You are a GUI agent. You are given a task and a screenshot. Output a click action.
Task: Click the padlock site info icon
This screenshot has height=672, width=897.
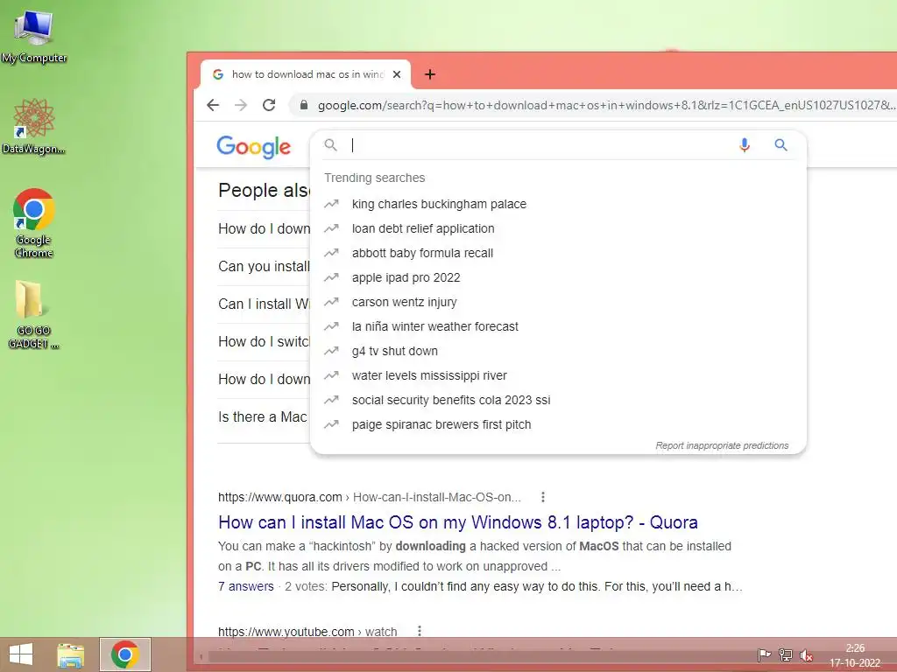(x=304, y=105)
